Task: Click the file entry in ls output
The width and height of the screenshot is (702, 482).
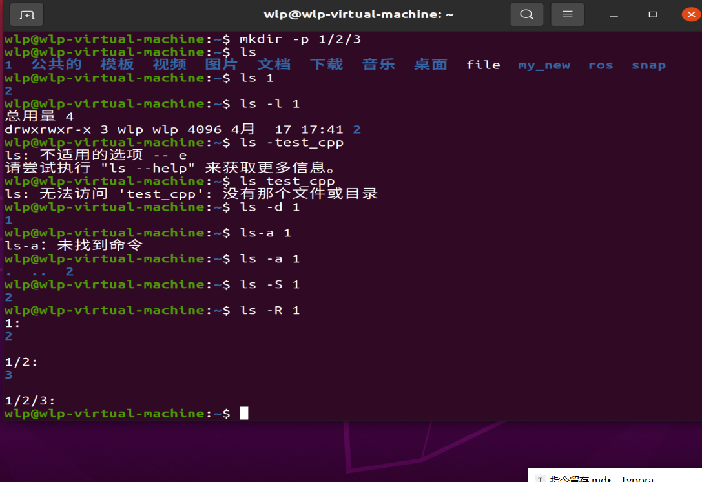Action: pyautogui.click(x=483, y=65)
